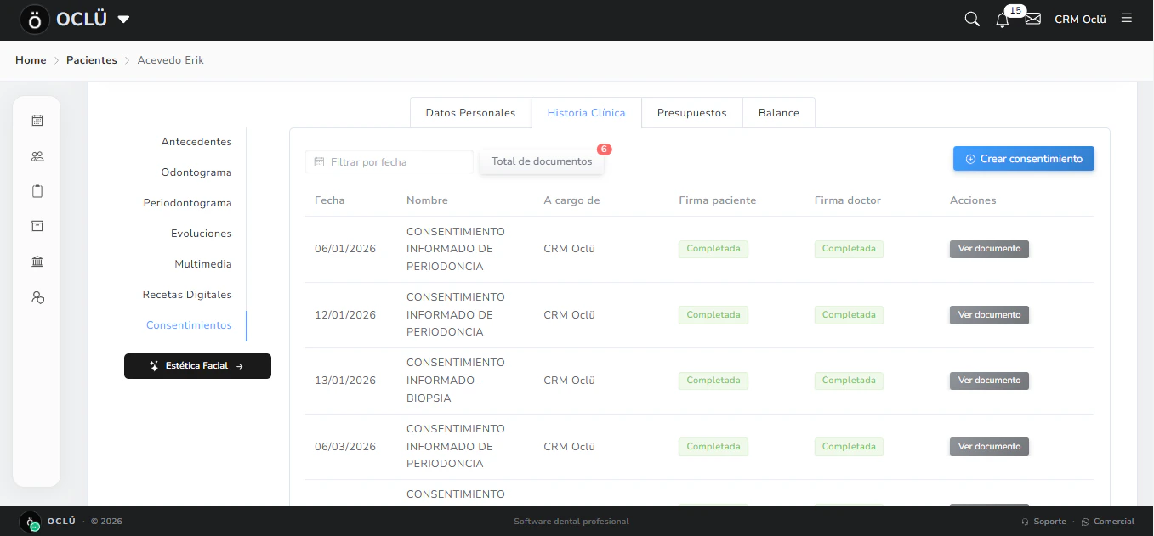Expand the OCLÜ header dropdown arrow
This screenshot has width=1154, height=536.
click(123, 20)
